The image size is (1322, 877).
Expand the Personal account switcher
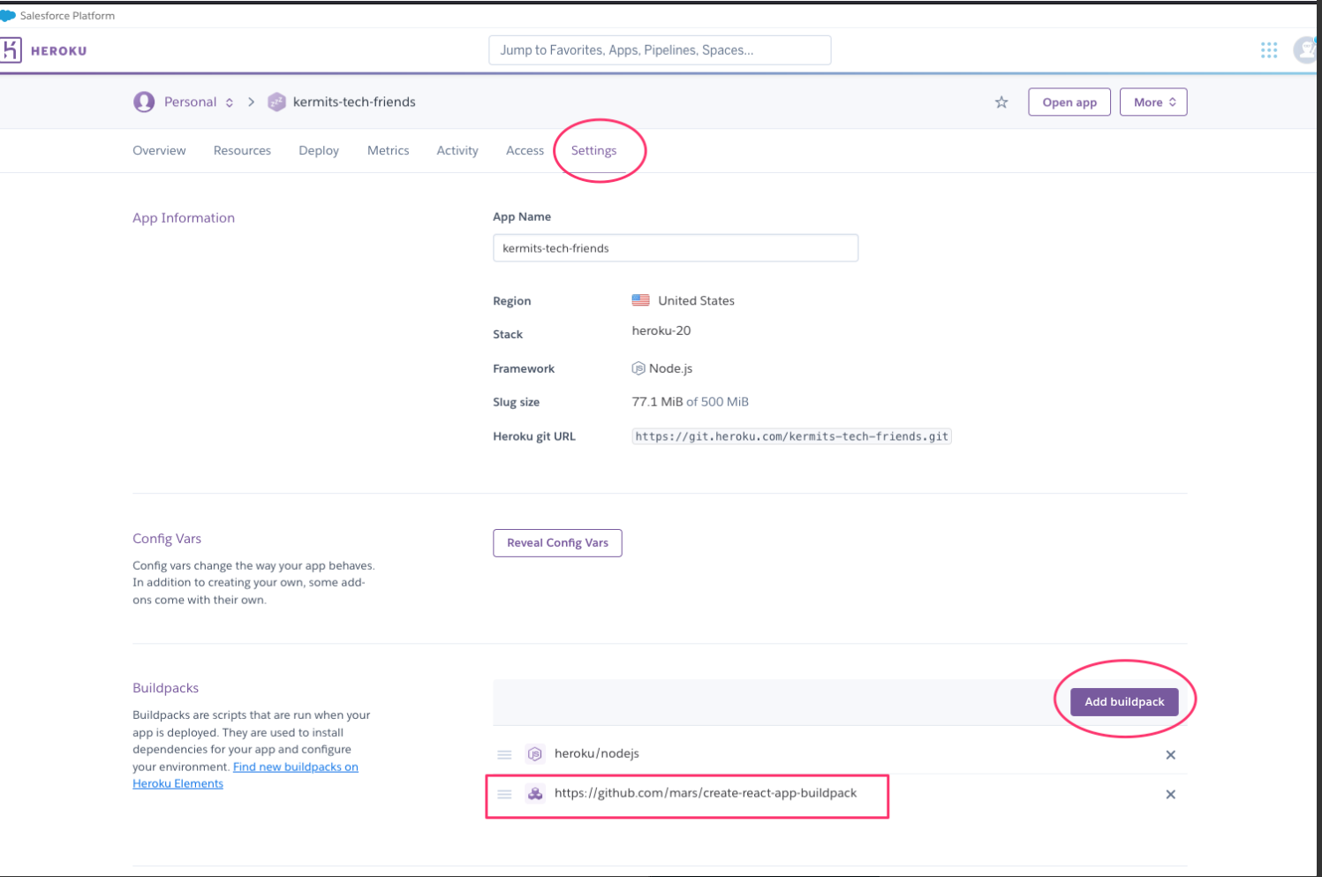[x=230, y=102]
